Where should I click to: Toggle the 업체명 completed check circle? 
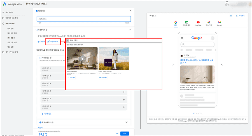(x=37, y=11)
